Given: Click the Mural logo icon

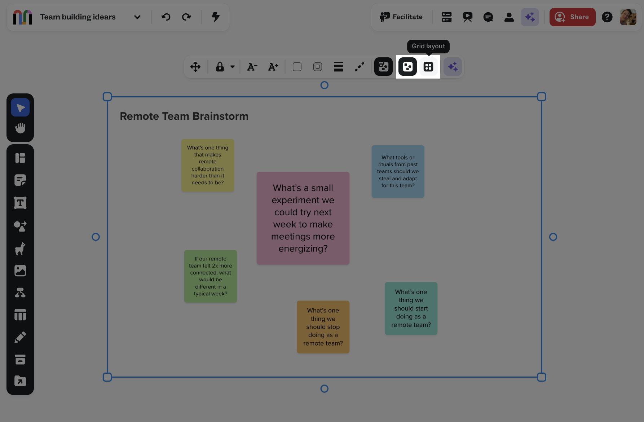Looking at the screenshot, I should pos(22,17).
